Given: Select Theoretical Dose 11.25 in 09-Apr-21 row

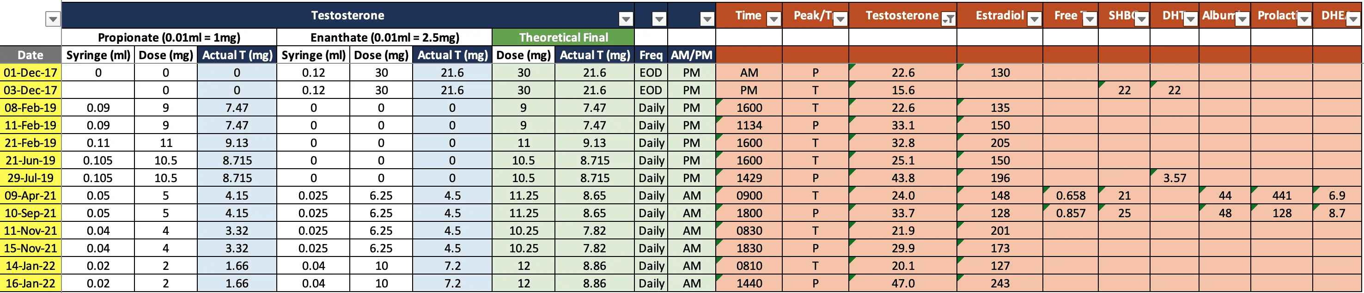Looking at the screenshot, I should (524, 195).
